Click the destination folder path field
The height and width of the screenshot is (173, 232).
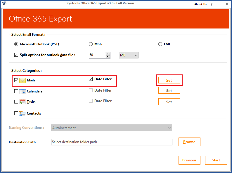coord(112,142)
